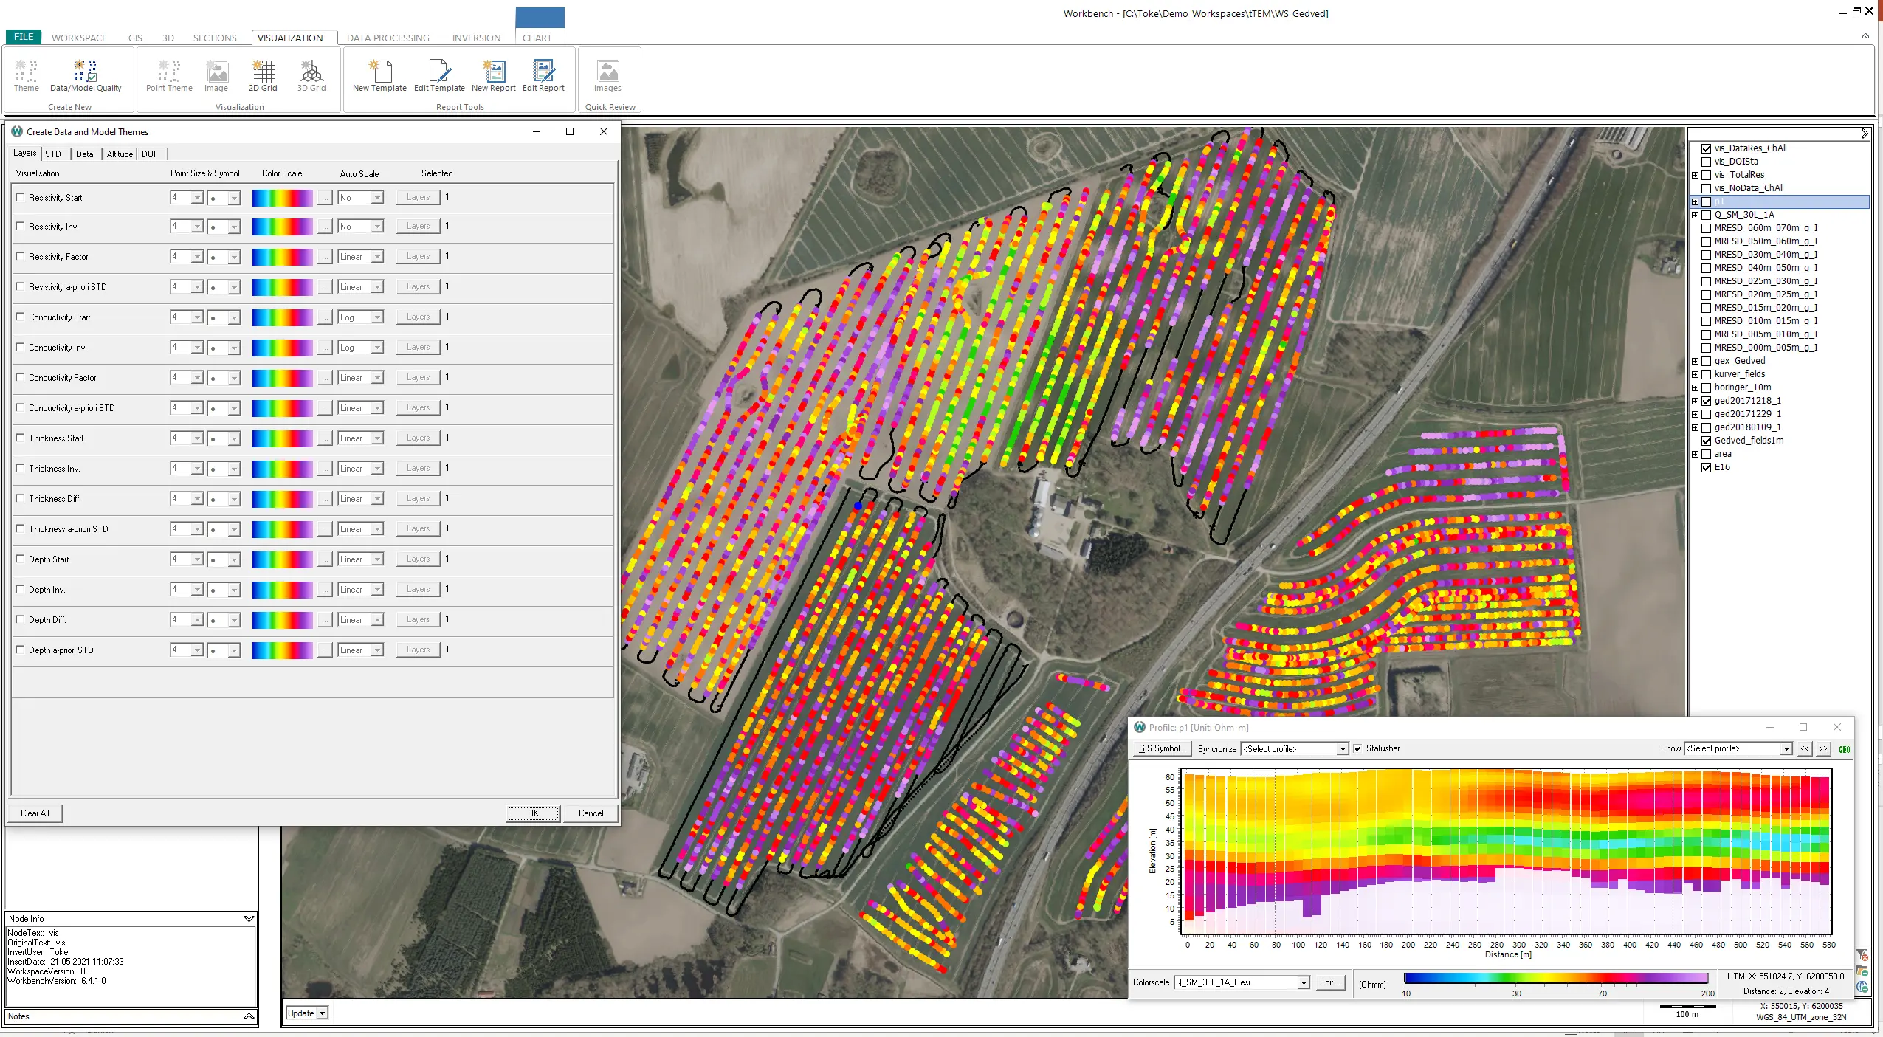This screenshot has height=1037, width=1883.
Task: Open color scale editor for Resistivity Start
Action: click(325, 198)
